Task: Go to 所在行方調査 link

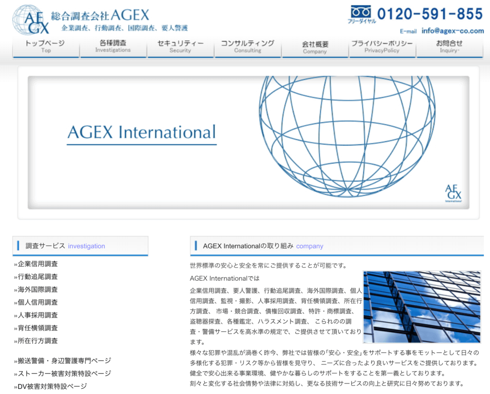Action: click(x=38, y=341)
